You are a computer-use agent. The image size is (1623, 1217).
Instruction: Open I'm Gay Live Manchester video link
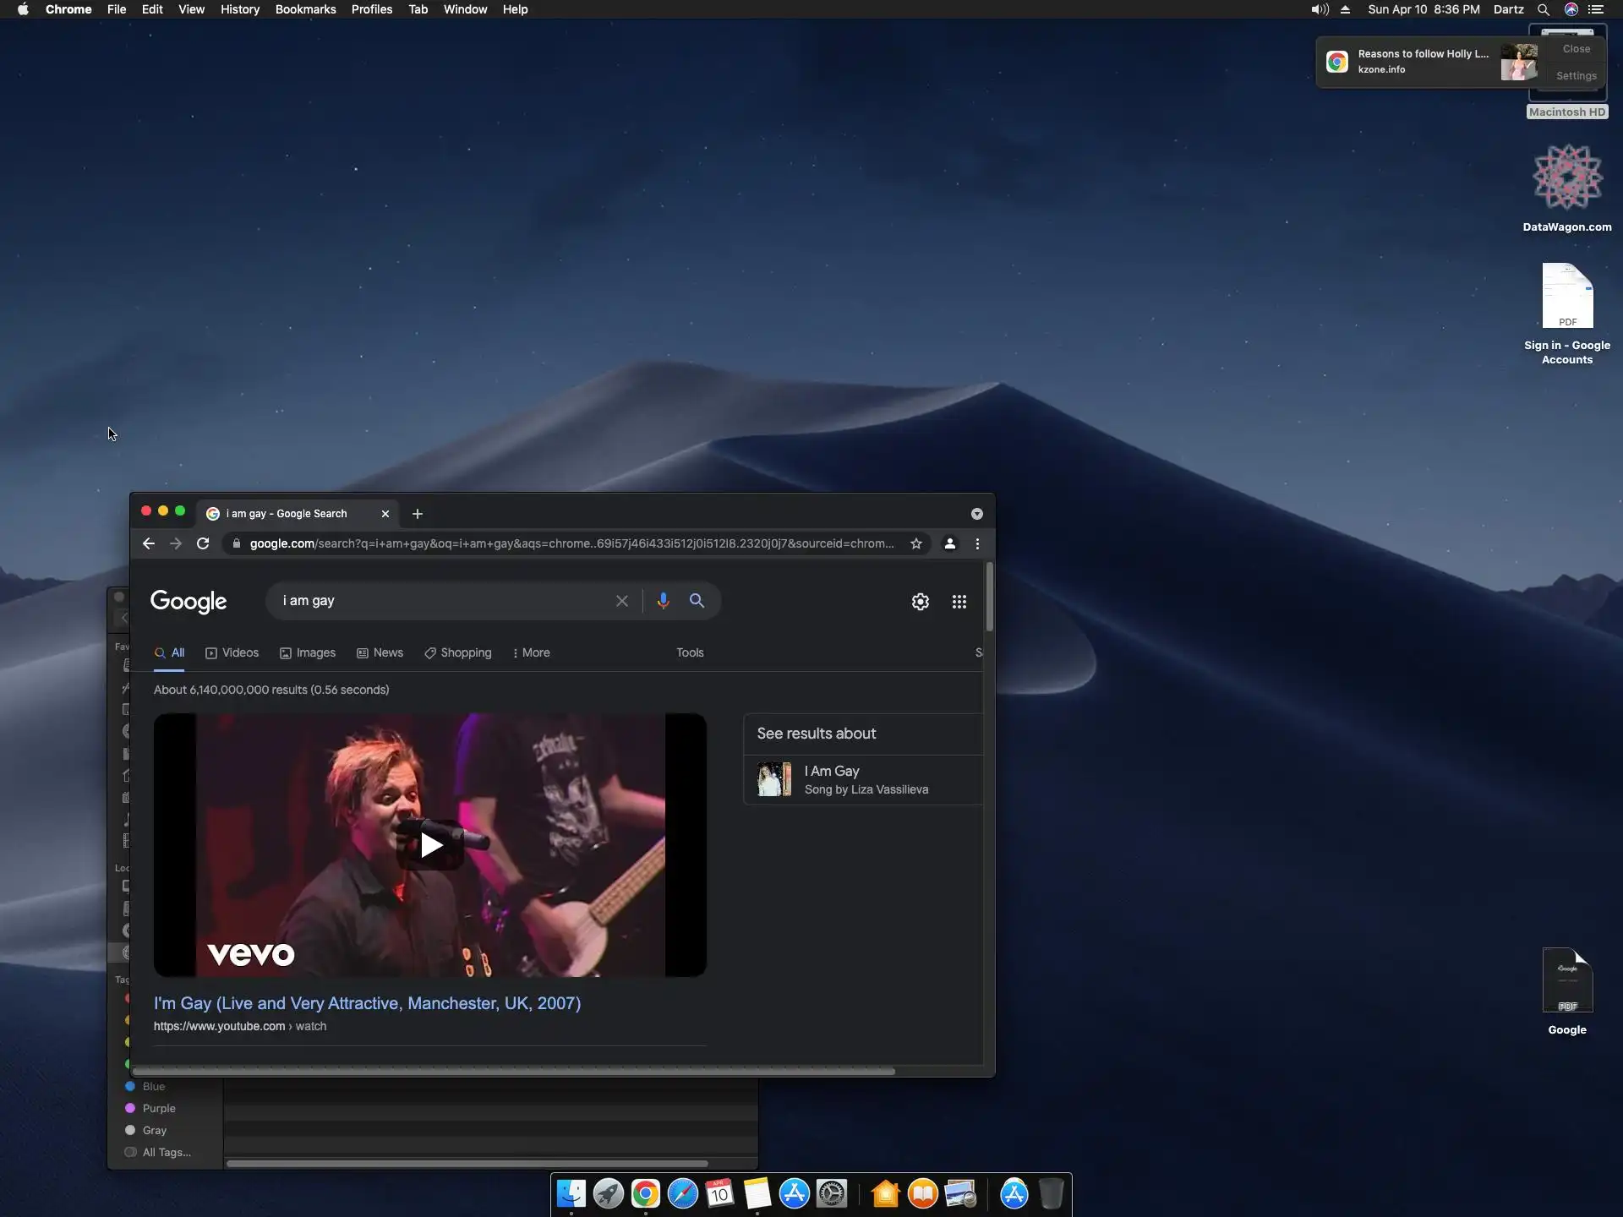coord(367,1003)
